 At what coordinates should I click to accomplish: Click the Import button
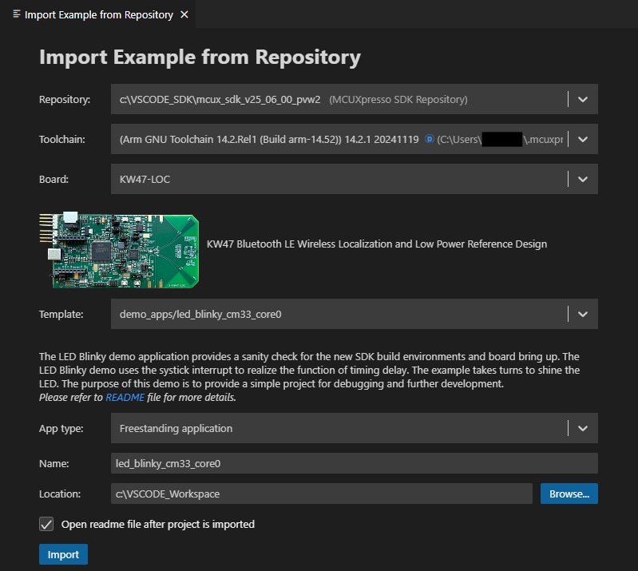(x=63, y=554)
